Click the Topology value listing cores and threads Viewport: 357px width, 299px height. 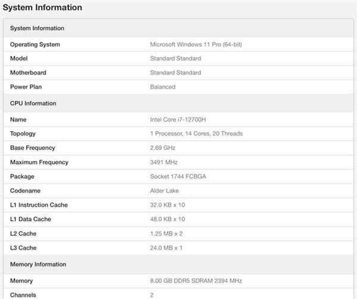[x=196, y=133]
